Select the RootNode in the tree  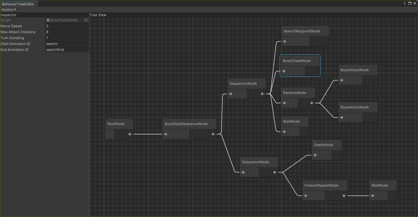click(119, 128)
